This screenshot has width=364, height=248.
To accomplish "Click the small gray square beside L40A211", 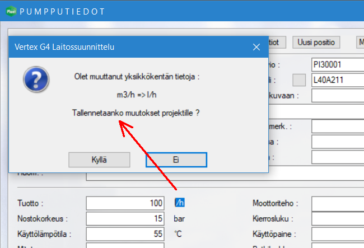I will tap(300, 80).
